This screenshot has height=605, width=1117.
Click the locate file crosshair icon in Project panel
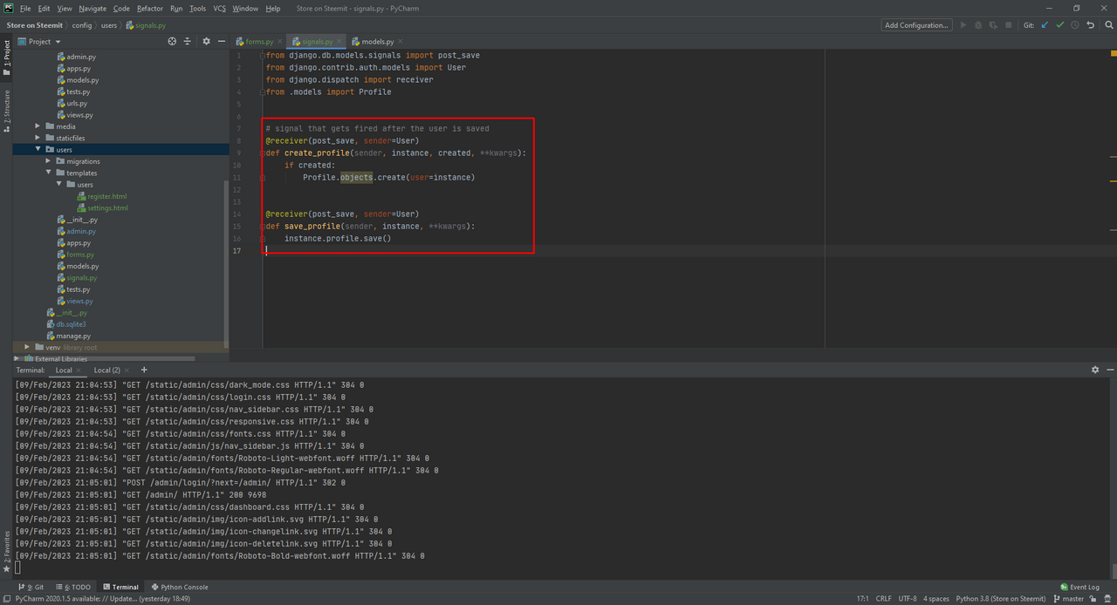coord(172,41)
